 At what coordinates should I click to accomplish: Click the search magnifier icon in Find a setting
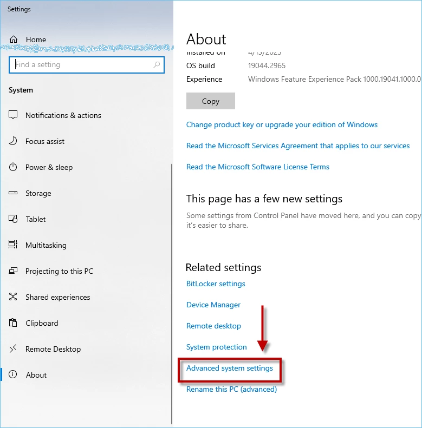click(157, 65)
